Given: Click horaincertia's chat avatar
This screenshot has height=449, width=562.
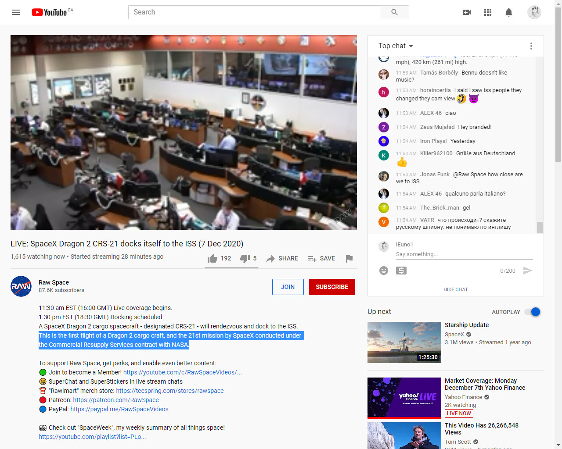Looking at the screenshot, I should [384, 92].
